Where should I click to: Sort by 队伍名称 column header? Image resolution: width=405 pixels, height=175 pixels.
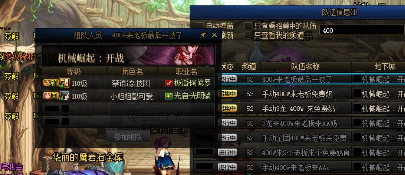[x=305, y=67]
